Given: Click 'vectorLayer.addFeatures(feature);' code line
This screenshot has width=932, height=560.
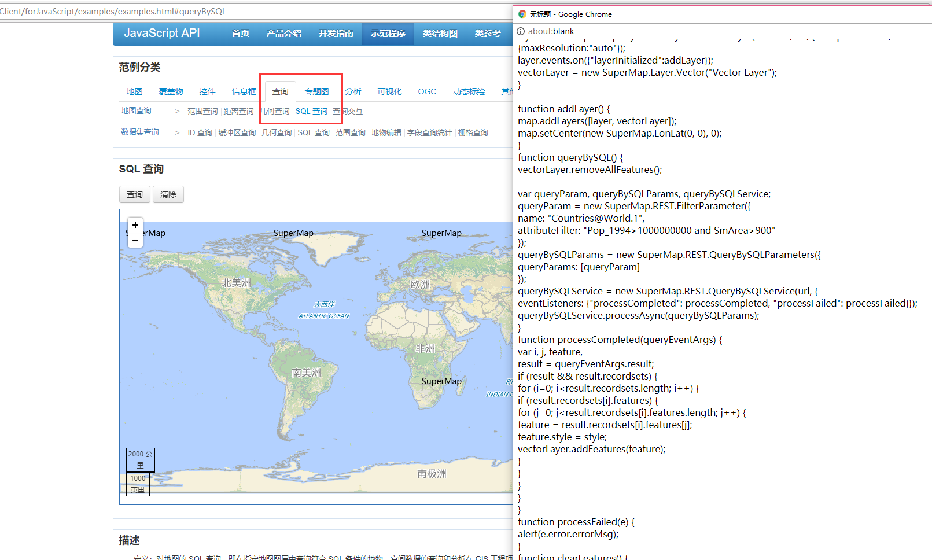Looking at the screenshot, I should click(x=591, y=449).
